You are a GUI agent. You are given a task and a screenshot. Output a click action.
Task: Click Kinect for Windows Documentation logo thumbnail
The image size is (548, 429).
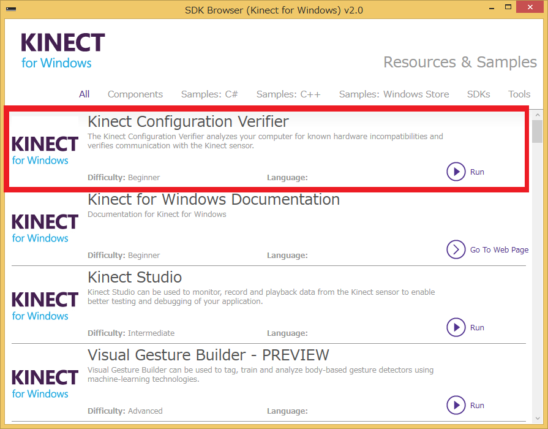point(45,228)
